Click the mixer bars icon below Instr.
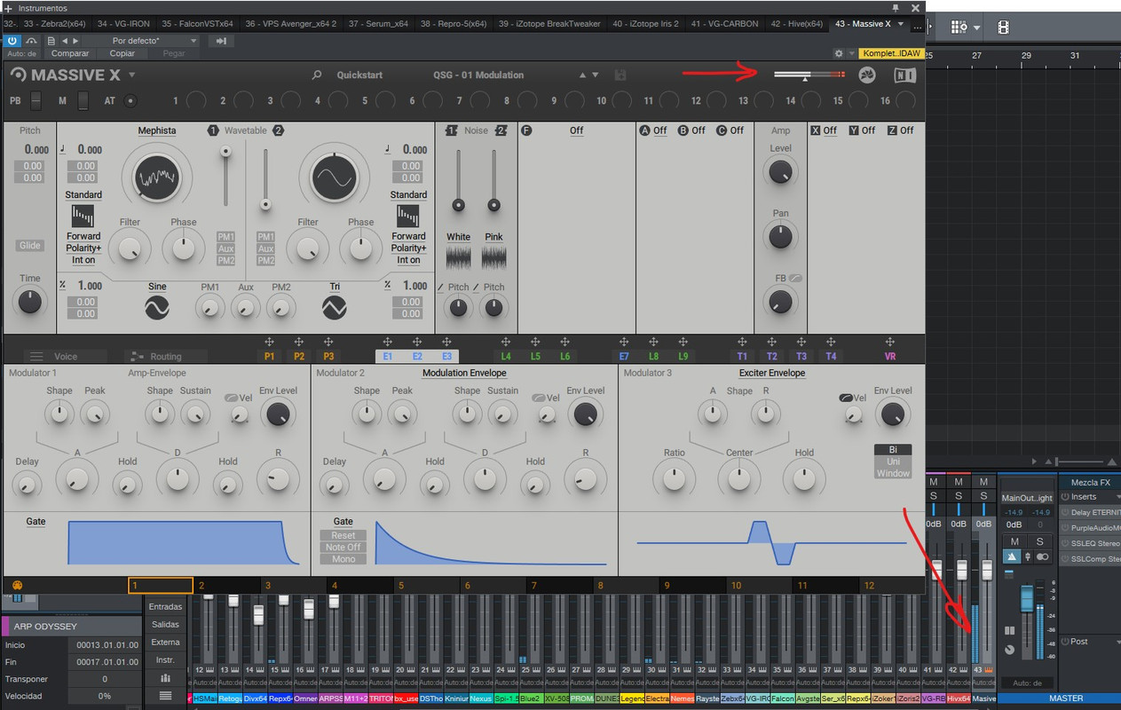 165,678
